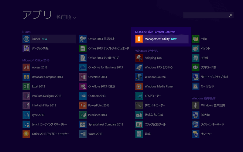This screenshot has height=152, width=243.
Task: Click inside the app search field
Action: click(x=206, y=15)
